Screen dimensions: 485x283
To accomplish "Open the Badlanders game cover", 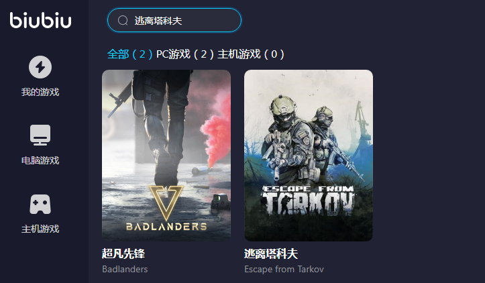I will (166, 156).
